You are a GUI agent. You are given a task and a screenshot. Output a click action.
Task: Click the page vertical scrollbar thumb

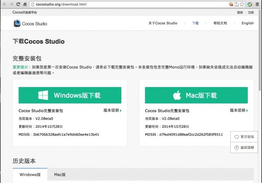click(x=260, y=50)
